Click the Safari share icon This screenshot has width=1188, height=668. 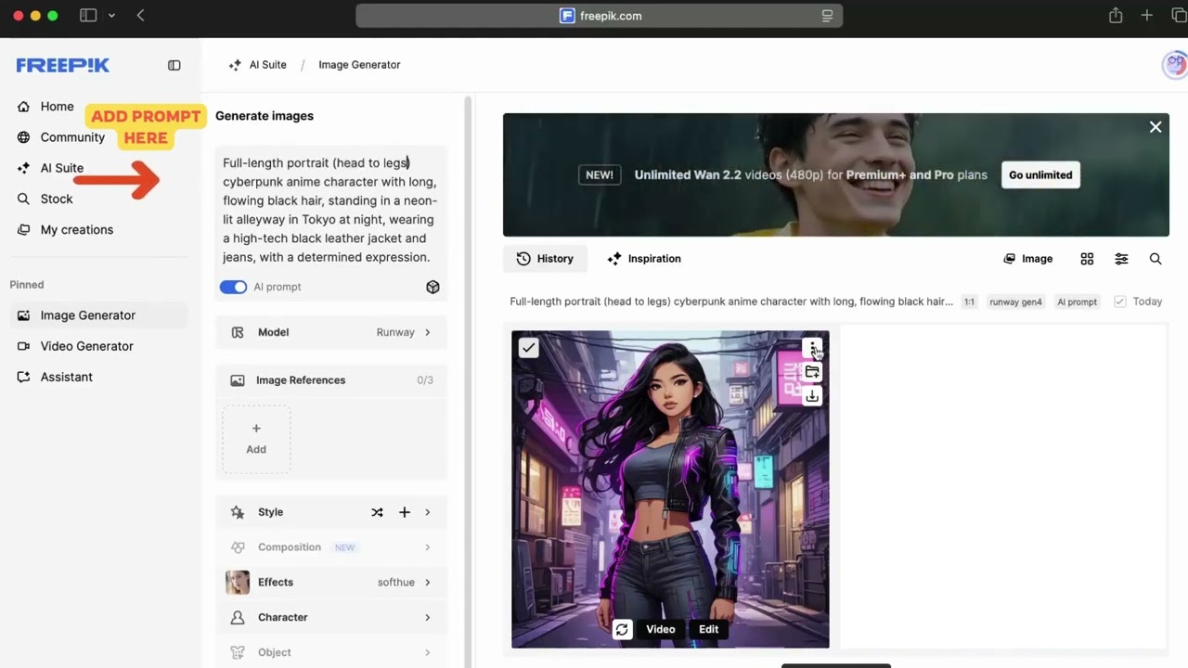[x=1116, y=16]
